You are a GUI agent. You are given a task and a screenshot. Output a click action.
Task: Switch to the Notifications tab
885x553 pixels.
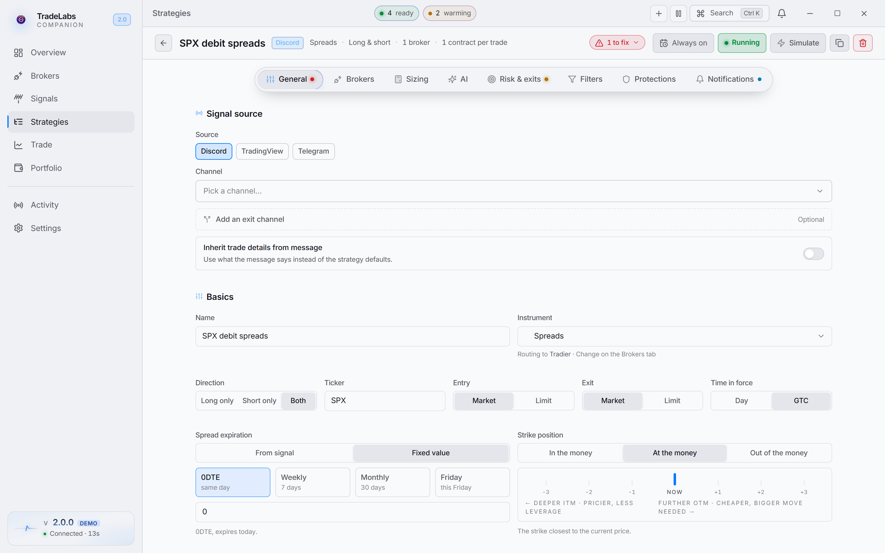point(729,79)
